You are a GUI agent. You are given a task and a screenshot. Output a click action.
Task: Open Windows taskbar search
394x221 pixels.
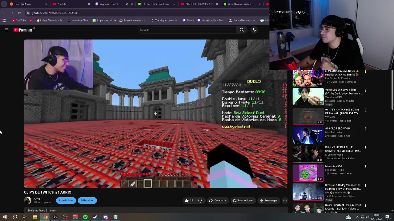(14, 217)
